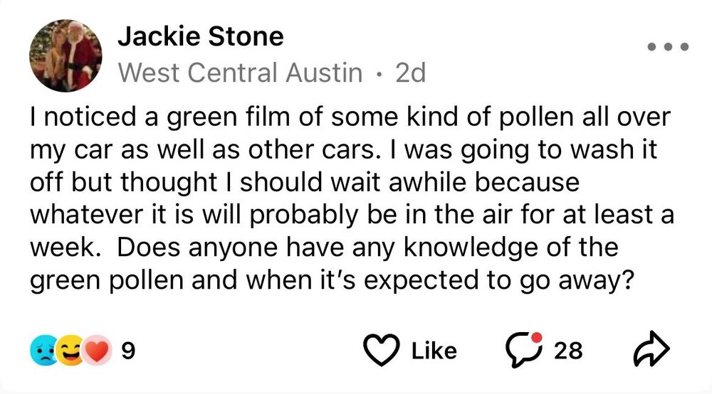The image size is (712, 394).
Task: Open the three-dot more options menu
Action: click(x=669, y=48)
